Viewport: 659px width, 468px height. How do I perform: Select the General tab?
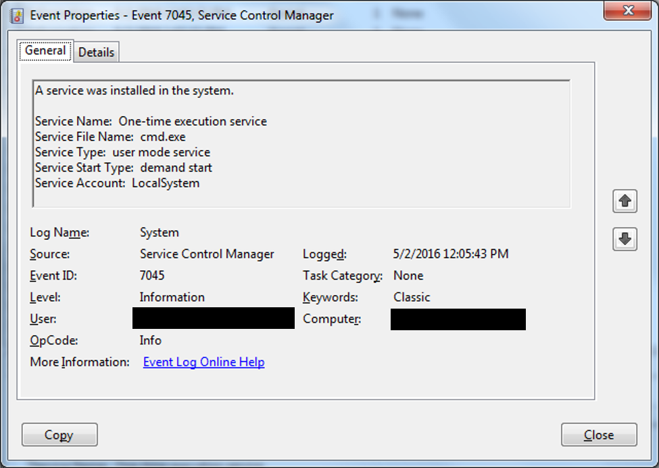[x=45, y=51]
